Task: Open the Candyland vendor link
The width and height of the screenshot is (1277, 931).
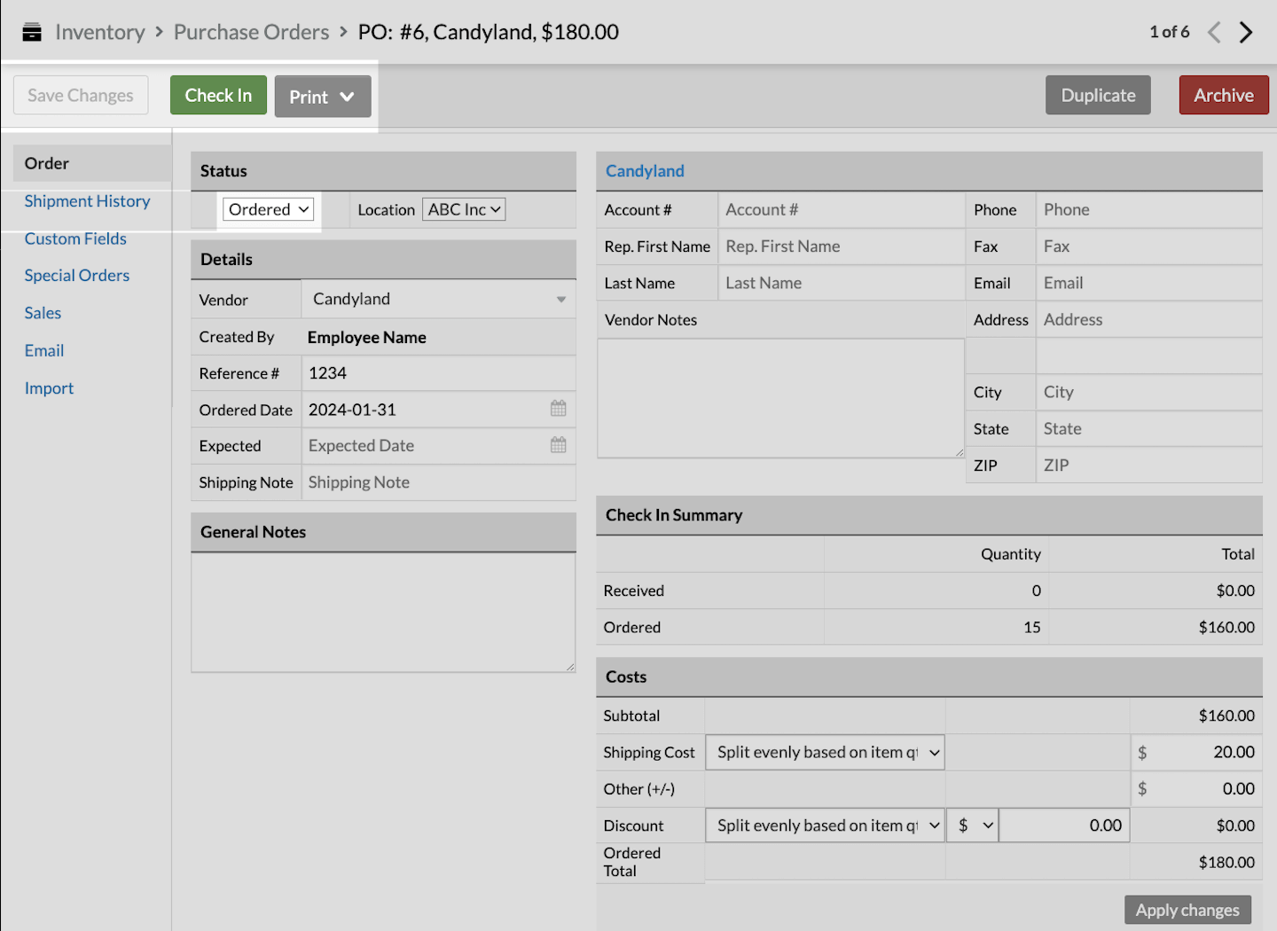Action: pos(645,171)
